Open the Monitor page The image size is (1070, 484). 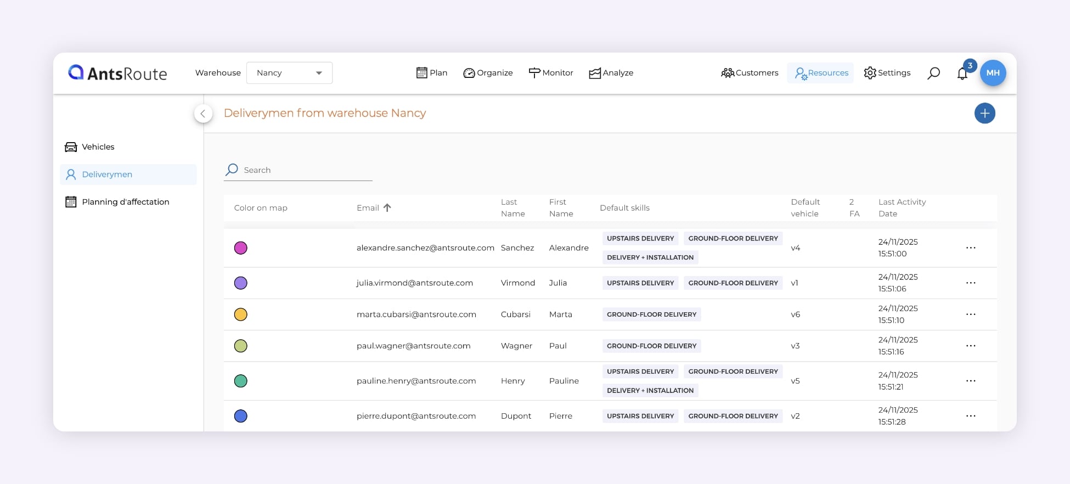click(x=550, y=73)
